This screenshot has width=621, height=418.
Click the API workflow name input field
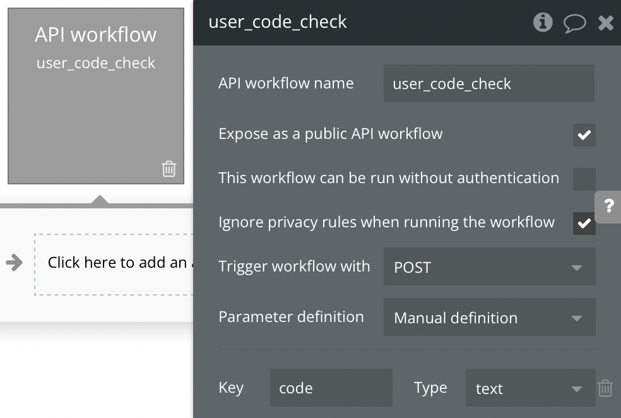pyautogui.click(x=488, y=83)
